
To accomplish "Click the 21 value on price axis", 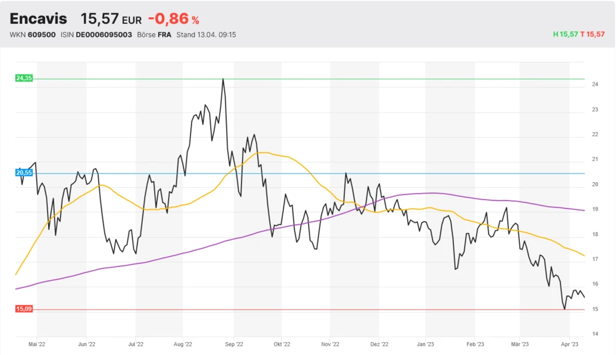I will 595,159.
